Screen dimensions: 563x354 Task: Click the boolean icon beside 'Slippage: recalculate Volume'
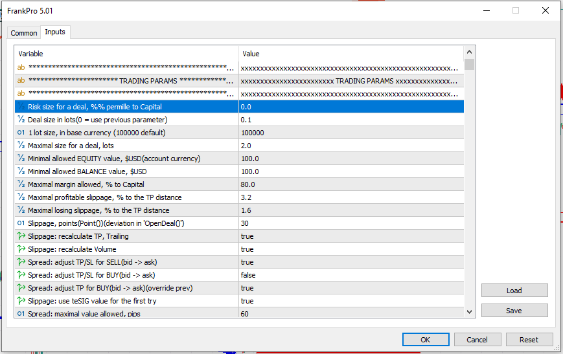pos(21,249)
